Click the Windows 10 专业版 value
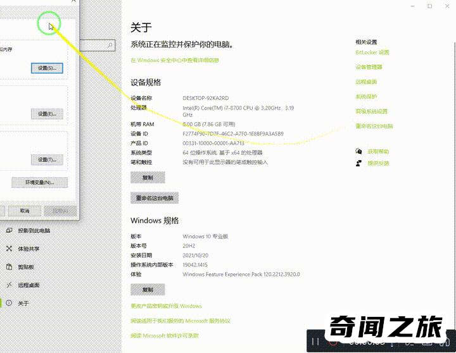The image size is (456, 353). pos(205,237)
